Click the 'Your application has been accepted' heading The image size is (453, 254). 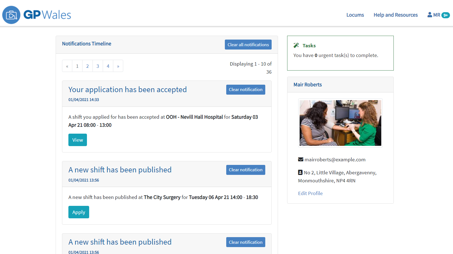click(128, 90)
